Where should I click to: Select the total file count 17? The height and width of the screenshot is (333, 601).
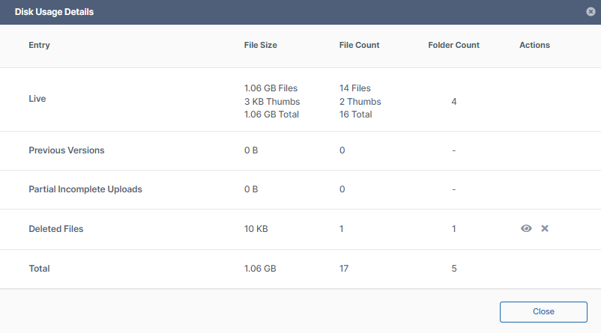pyautogui.click(x=344, y=268)
